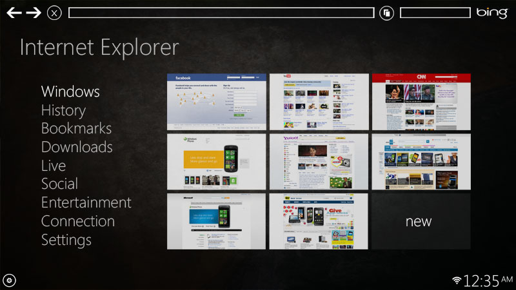The image size is (516, 290).
Task: Open the History menu item
Action: [x=63, y=110]
